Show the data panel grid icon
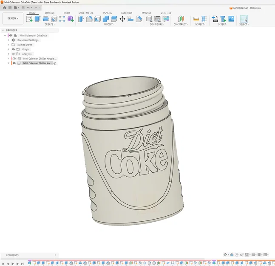Viewport: 275px width, 266px height. click(10, 8)
